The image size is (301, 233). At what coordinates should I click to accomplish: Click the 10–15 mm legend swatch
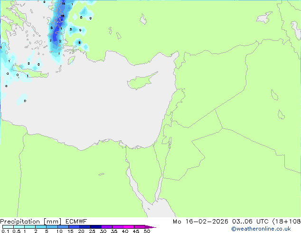click(63, 227)
